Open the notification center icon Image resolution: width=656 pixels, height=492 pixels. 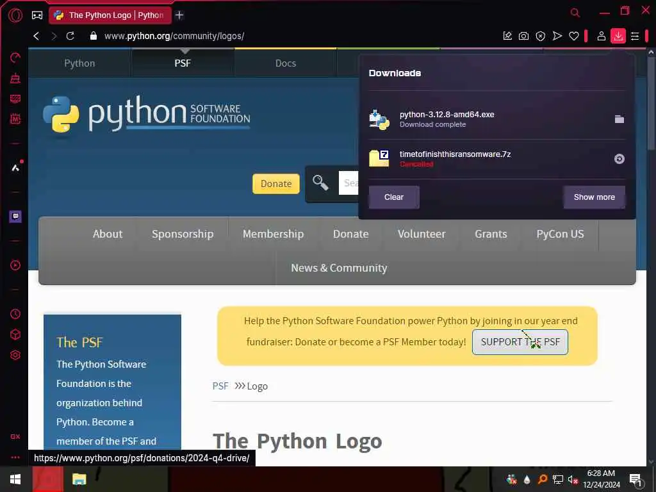tap(636, 479)
